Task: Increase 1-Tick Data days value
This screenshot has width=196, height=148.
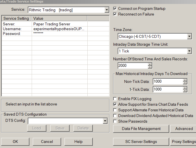Action: tap(185, 88)
